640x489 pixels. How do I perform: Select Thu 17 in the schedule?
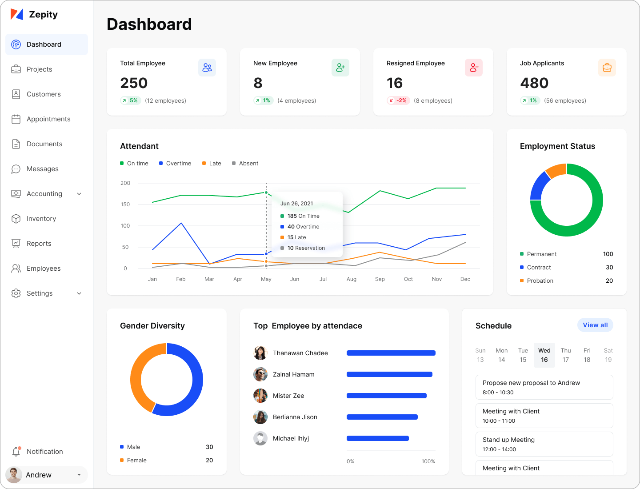pos(565,355)
